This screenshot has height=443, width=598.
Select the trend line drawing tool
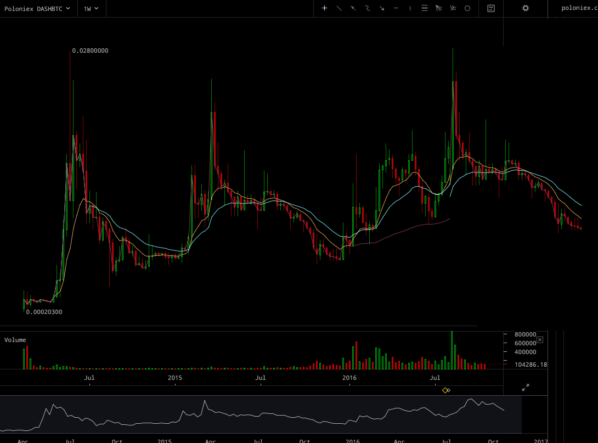(x=339, y=8)
